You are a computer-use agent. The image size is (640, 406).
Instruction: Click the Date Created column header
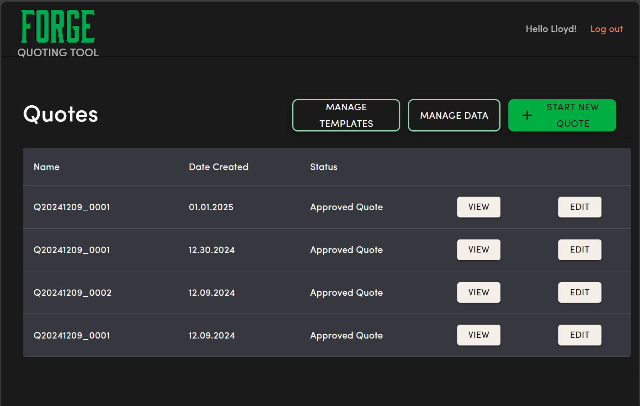[218, 167]
